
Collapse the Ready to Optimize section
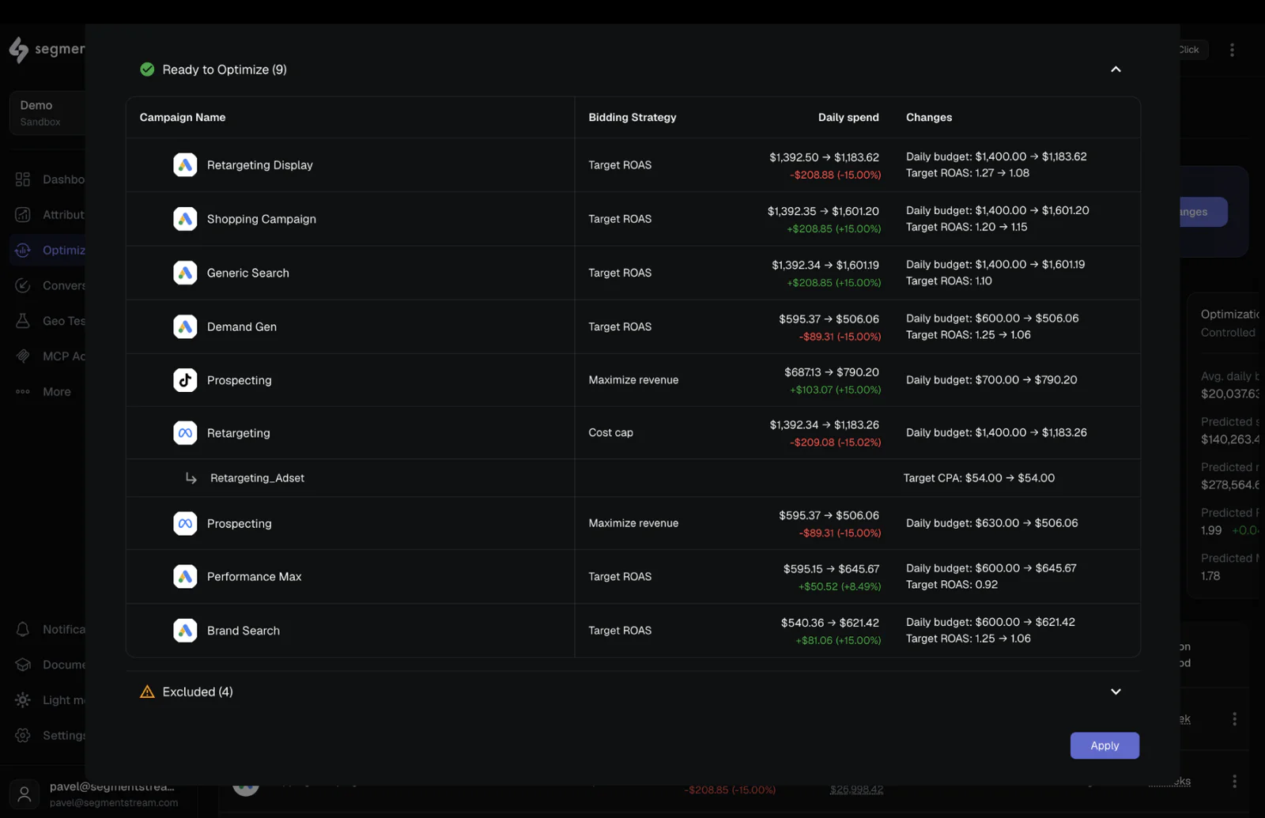[x=1116, y=70]
